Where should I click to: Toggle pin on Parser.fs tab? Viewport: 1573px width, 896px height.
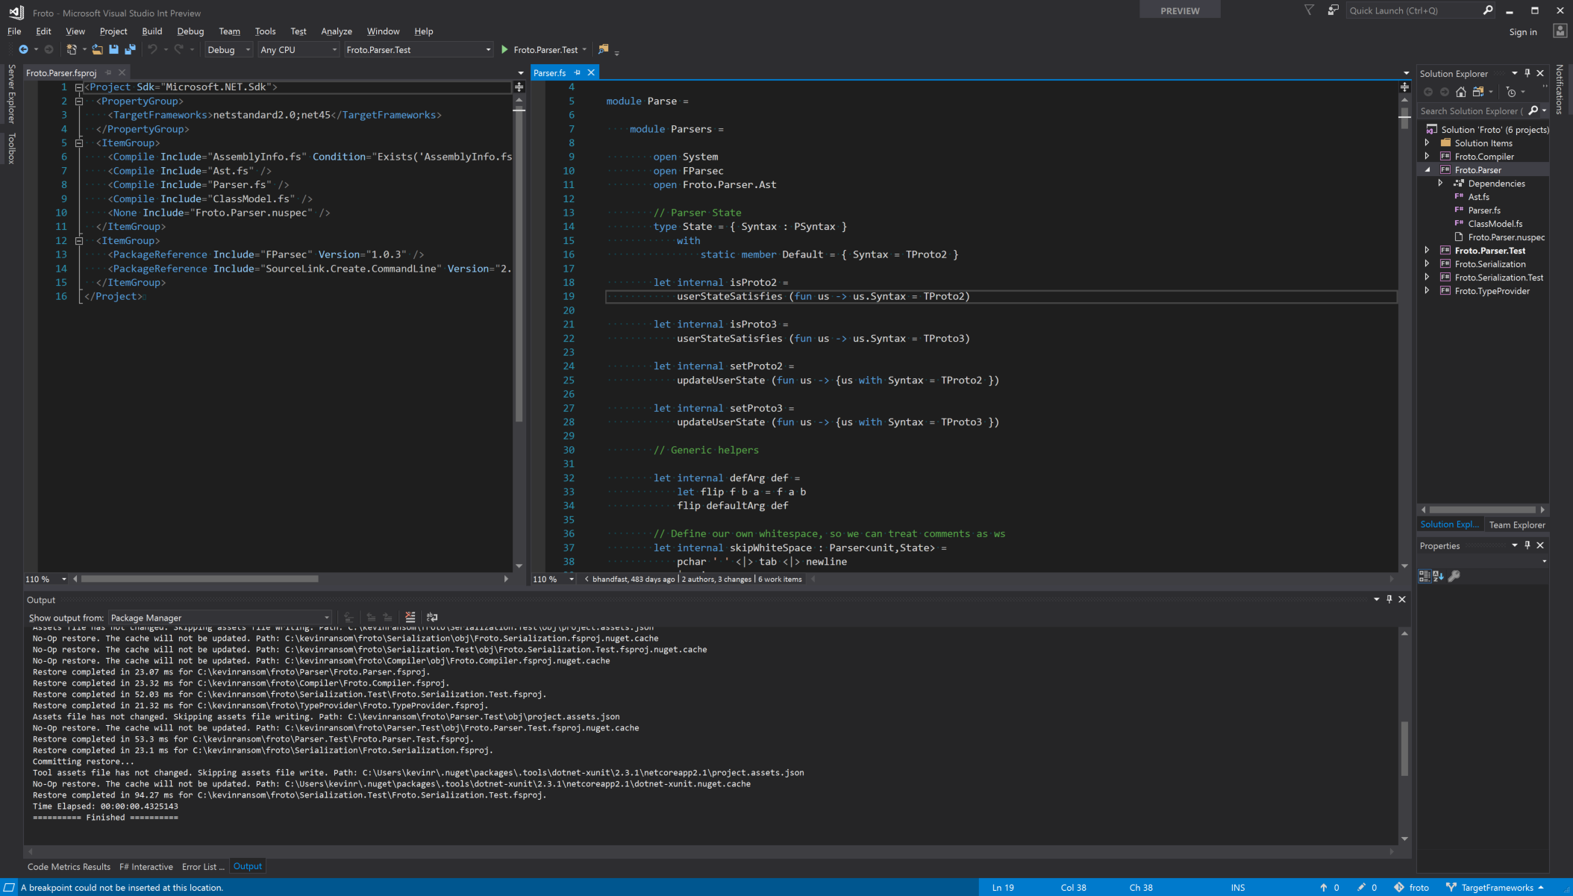point(578,73)
